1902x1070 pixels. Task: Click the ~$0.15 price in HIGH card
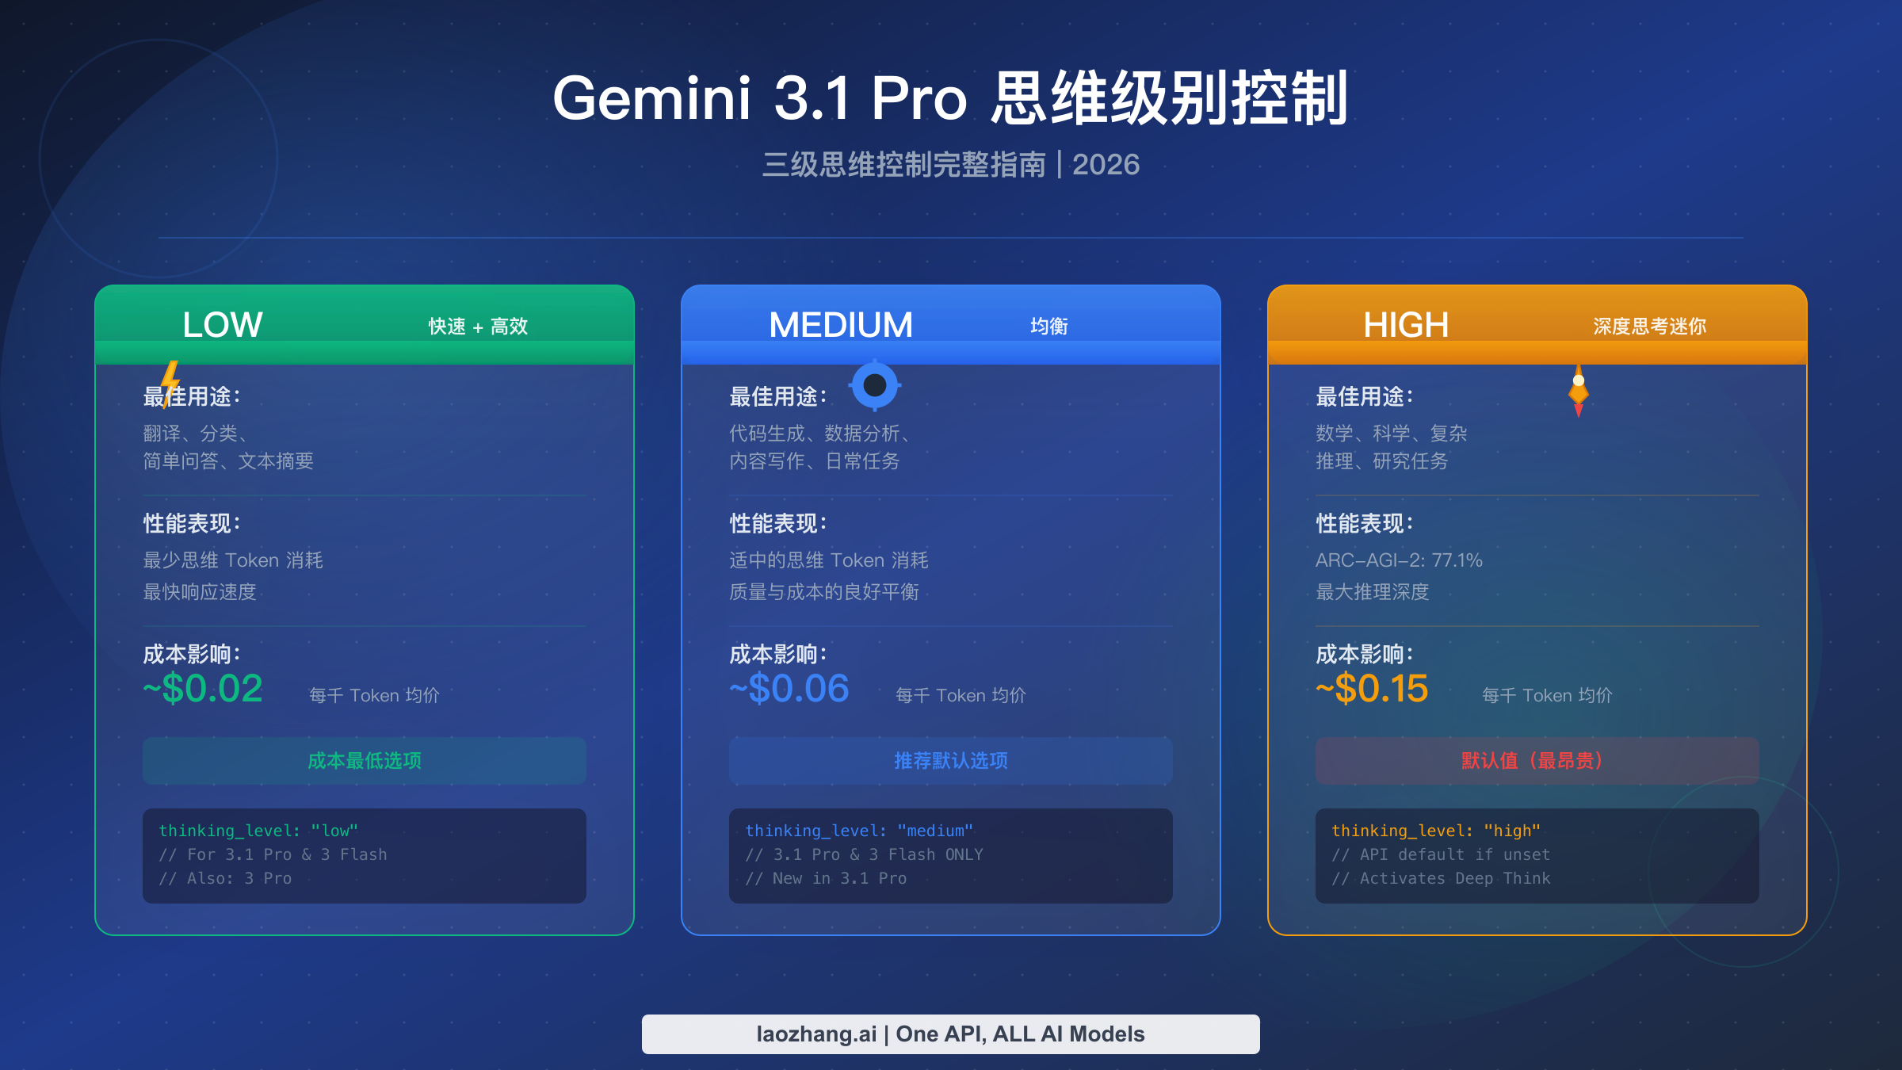pyautogui.click(x=1372, y=689)
